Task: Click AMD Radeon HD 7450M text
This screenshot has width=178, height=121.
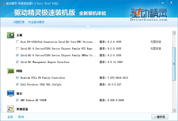Action: click(33, 100)
